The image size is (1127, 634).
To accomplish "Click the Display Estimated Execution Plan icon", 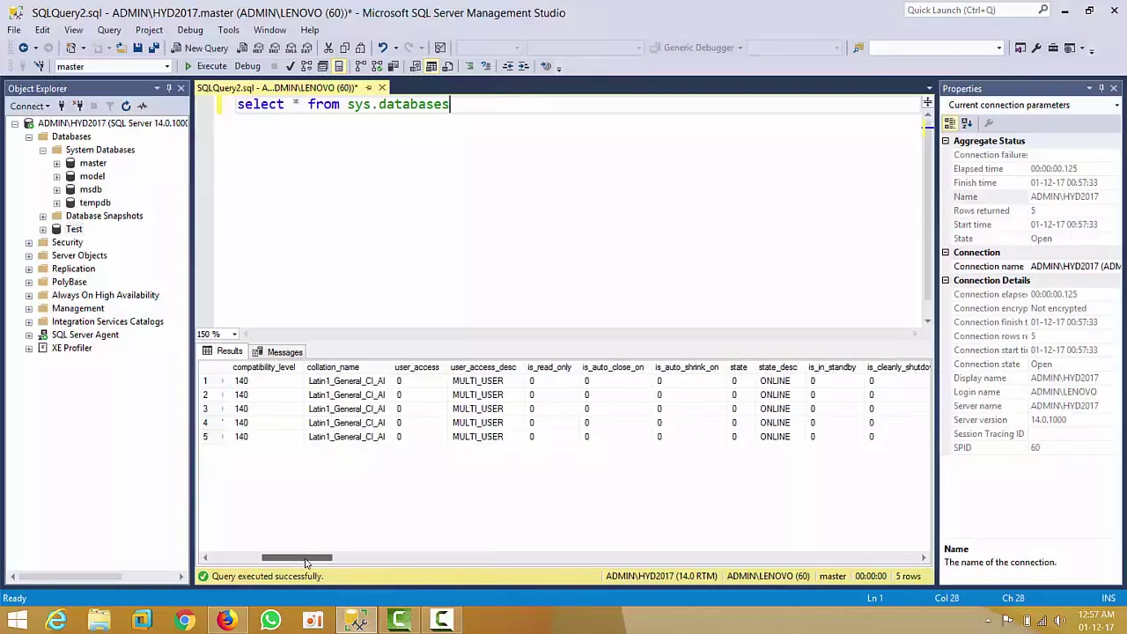I will tap(306, 66).
